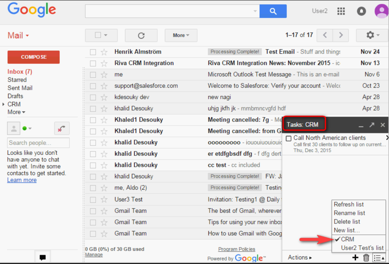Screen dimensions: 389x264
Task: Pop out the Tasks window
Action: [372, 125]
